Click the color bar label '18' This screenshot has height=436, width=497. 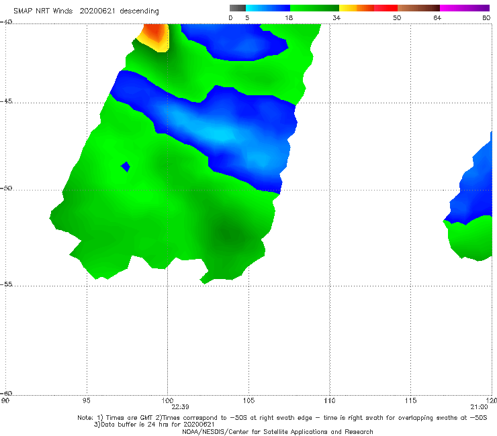[x=289, y=17]
